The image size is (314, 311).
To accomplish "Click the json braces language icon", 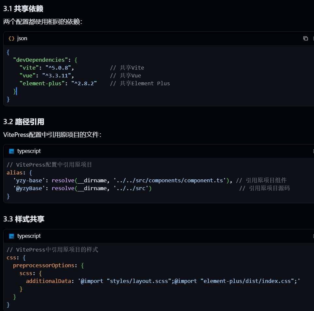I will 11,38.
